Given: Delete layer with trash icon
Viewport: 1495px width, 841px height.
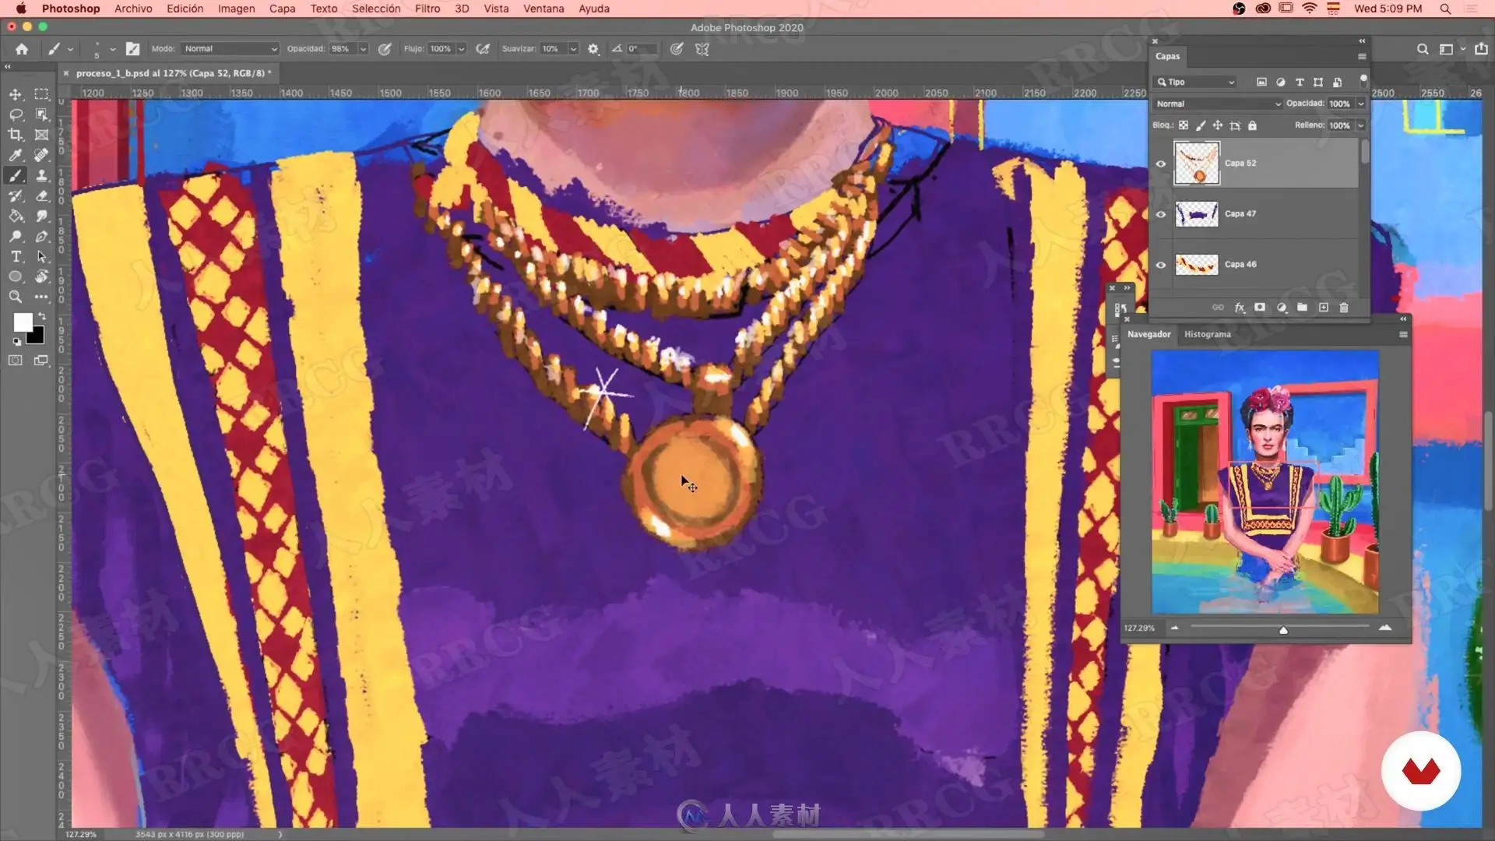Looking at the screenshot, I should pos(1343,308).
